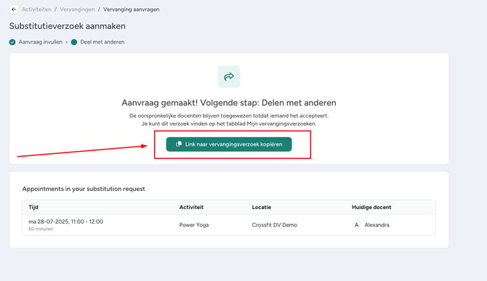The image size is (487, 281).
Task: Click the Crossfit DV Demo location cell
Action: point(275,225)
